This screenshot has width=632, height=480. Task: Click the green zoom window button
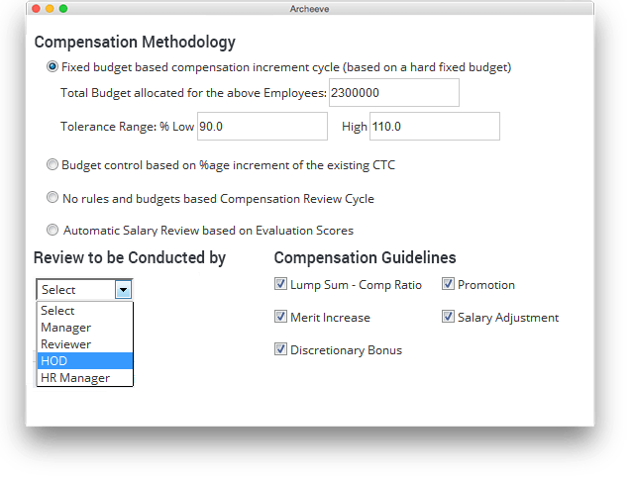[63, 9]
